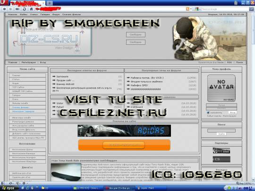
Task: Click the Opera Turbo icon in status bar
Action: click(x=24, y=183)
